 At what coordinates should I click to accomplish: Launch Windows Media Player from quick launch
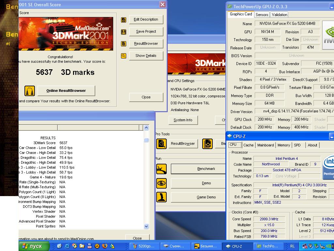(x=74, y=246)
